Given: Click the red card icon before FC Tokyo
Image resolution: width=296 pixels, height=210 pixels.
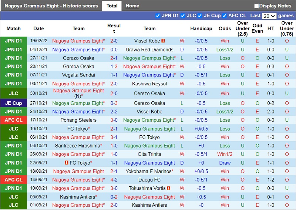Looking at the screenshot, I should click(x=67, y=163).
